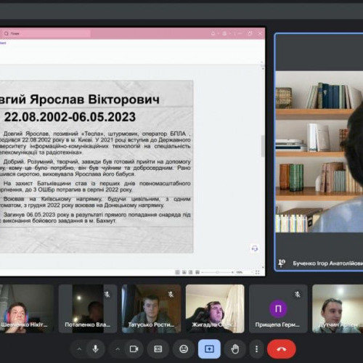Open the emoji reactions button
Viewport: 363px width, 363px height.
pos(184,349)
